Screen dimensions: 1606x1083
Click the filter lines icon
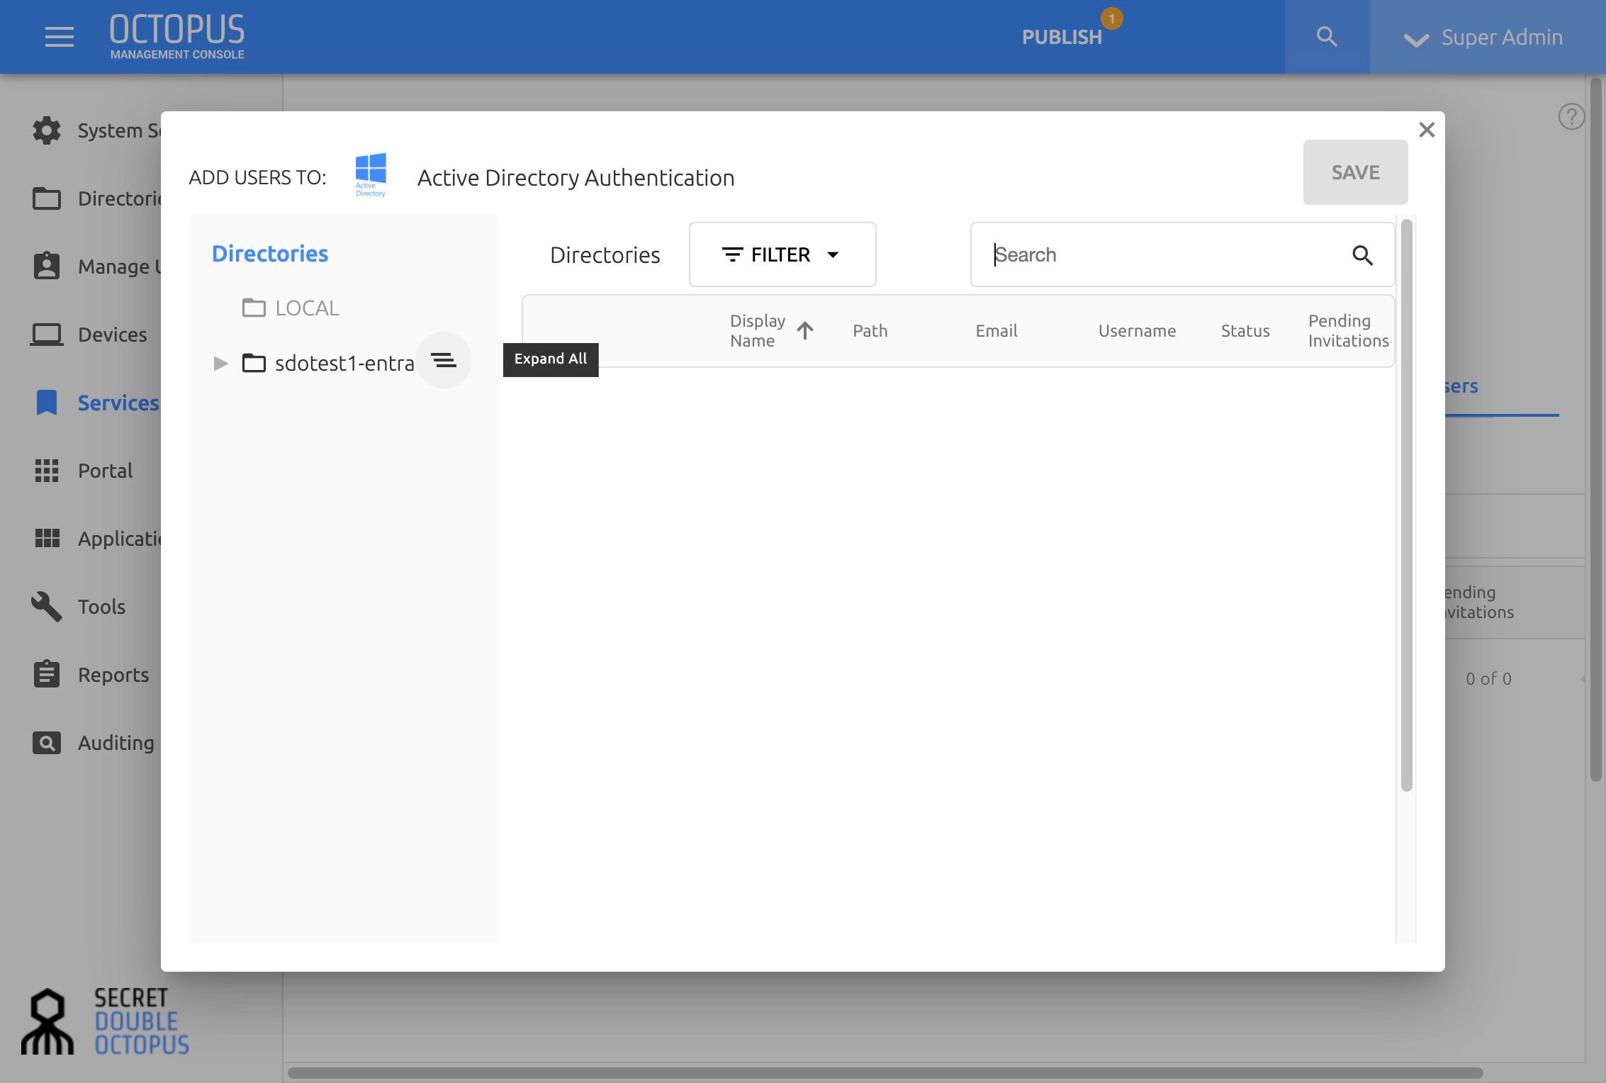[x=732, y=254]
